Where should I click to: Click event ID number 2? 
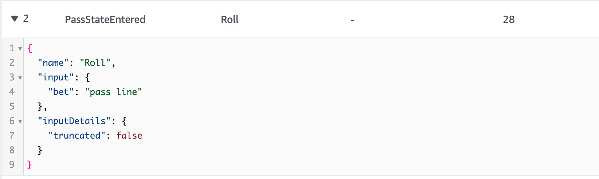[26, 19]
